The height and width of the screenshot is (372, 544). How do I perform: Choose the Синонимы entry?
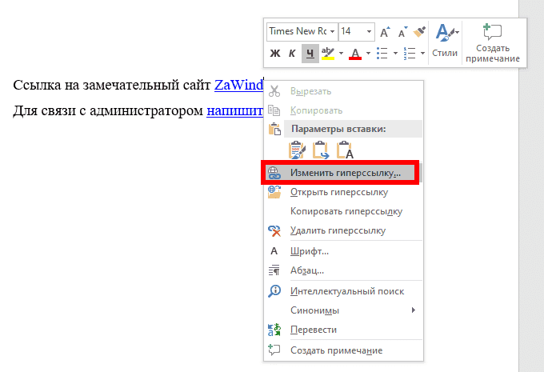point(314,310)
